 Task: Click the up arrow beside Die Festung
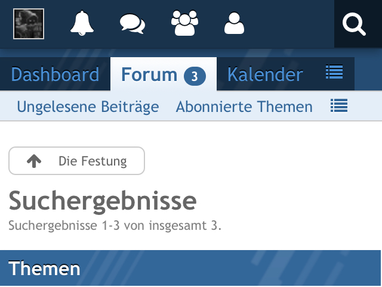34,161
